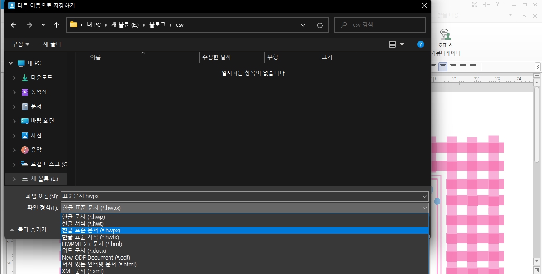Toggle right text alignment

tap(452, 66)
